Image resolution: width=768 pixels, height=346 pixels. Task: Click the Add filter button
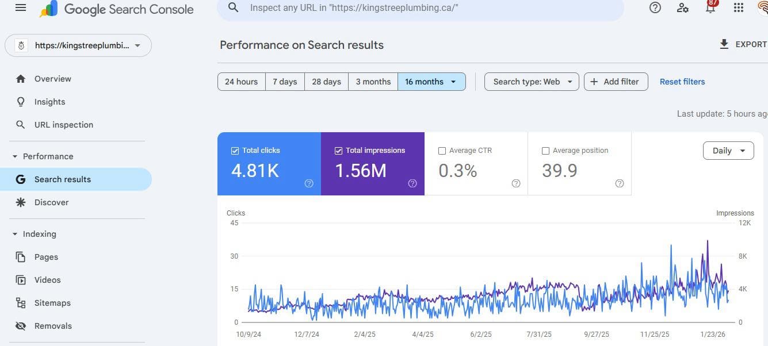tap(616, 81)
